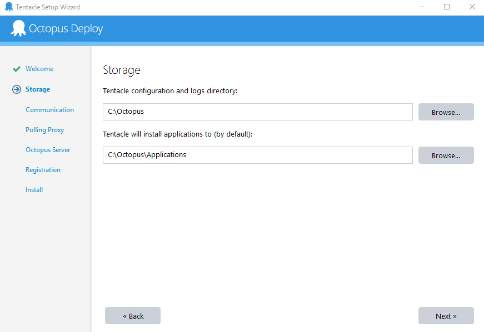Click the 'Tentacle Setup Wizard' title text
484x332 pixels.
(x=48, y=7)
